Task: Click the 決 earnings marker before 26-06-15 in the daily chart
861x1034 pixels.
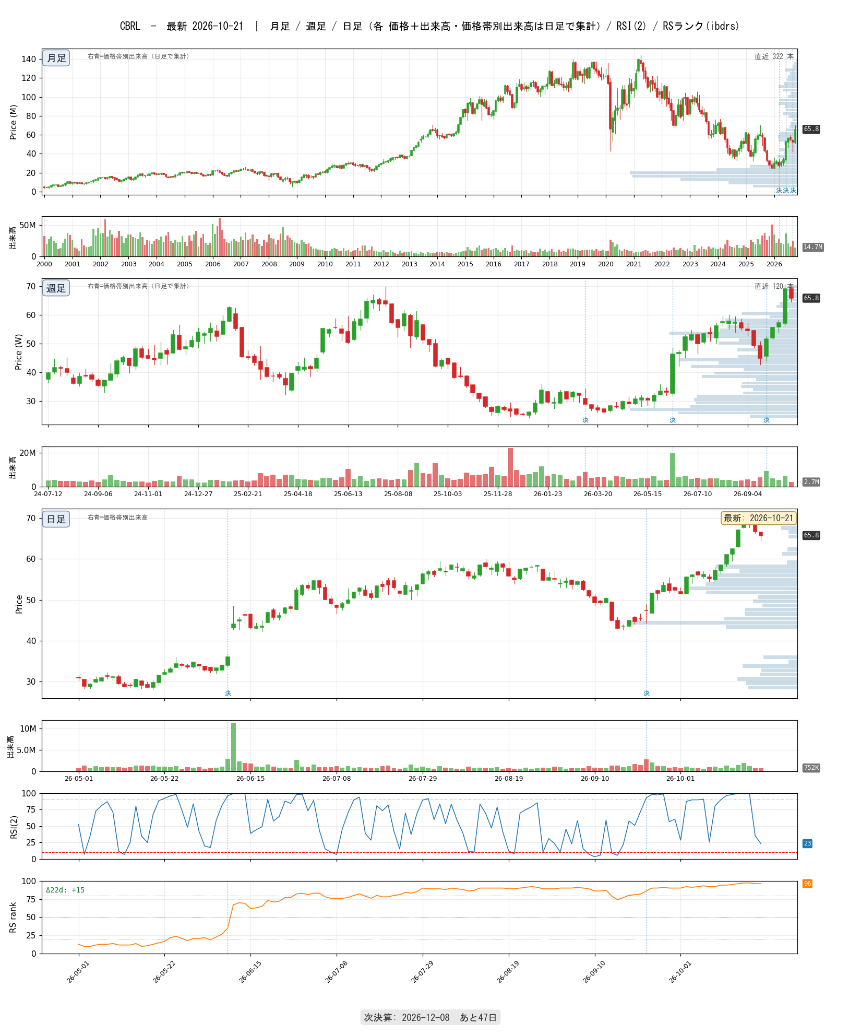Action: [228, 694]
